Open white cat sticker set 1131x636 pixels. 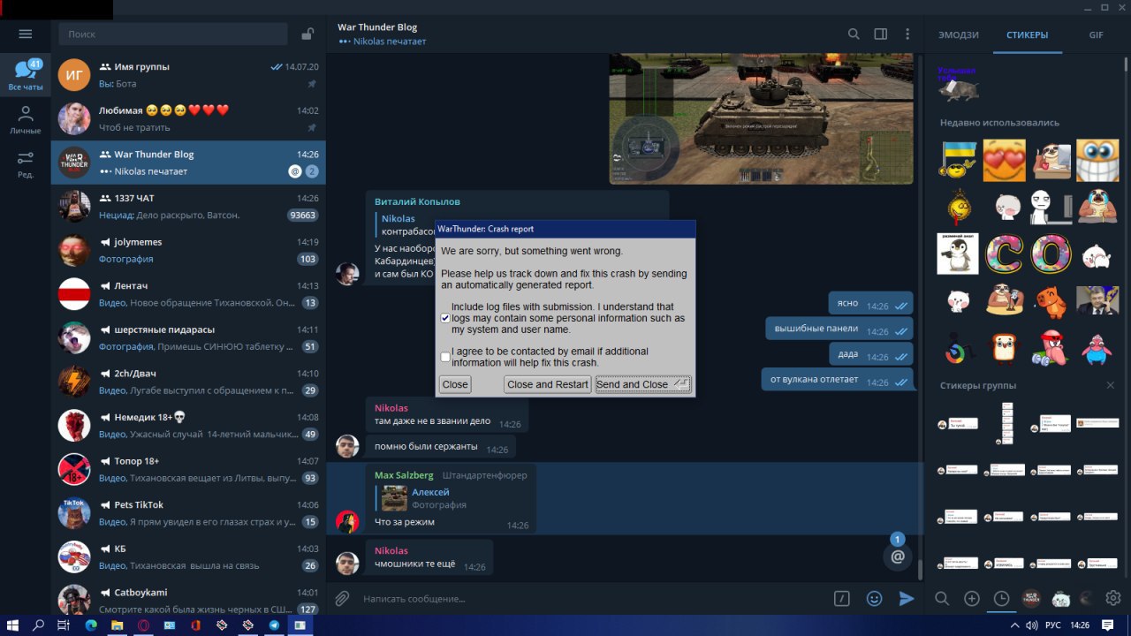tap(1060, 598)
